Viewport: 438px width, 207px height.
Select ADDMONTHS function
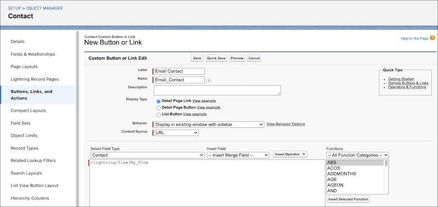(x=355, y=174)
